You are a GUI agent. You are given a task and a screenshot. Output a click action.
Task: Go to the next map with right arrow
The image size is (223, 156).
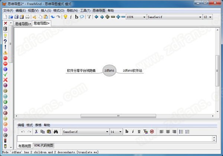click(102, 17)
